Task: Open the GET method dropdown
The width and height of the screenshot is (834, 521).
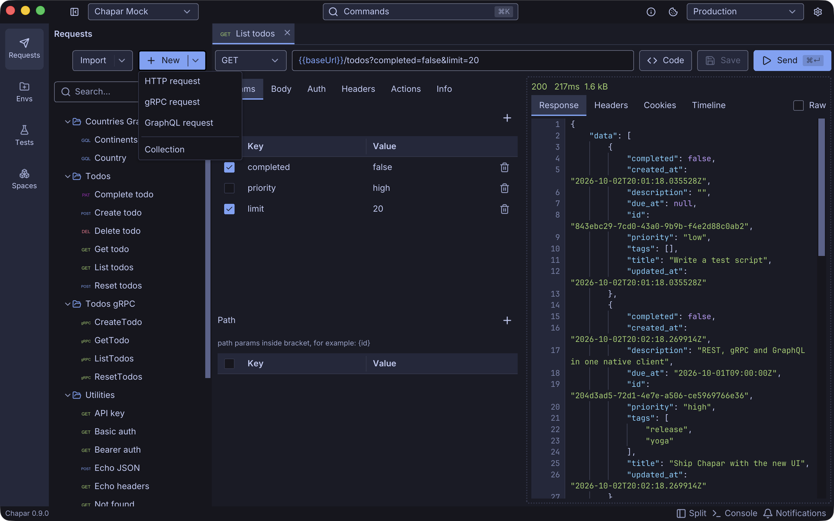Action: click(x=251, y=60)
